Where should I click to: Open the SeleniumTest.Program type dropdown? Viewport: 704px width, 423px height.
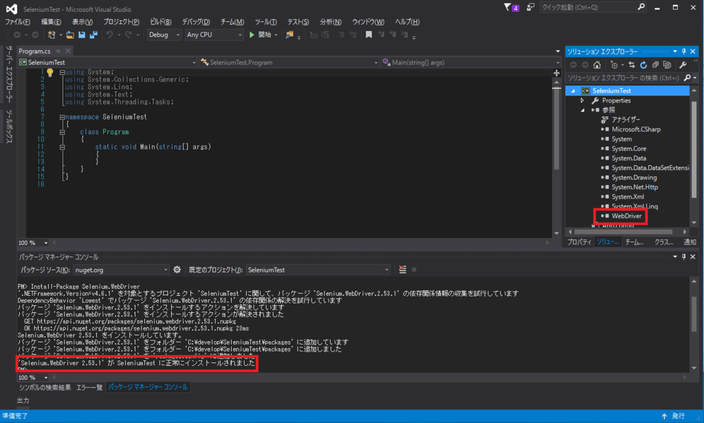289,63
